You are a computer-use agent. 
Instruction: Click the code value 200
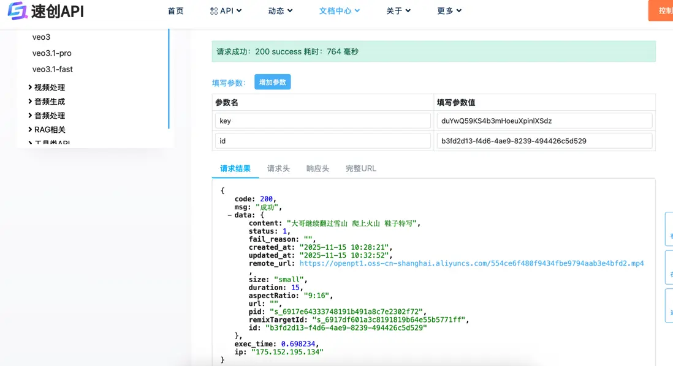266,199
